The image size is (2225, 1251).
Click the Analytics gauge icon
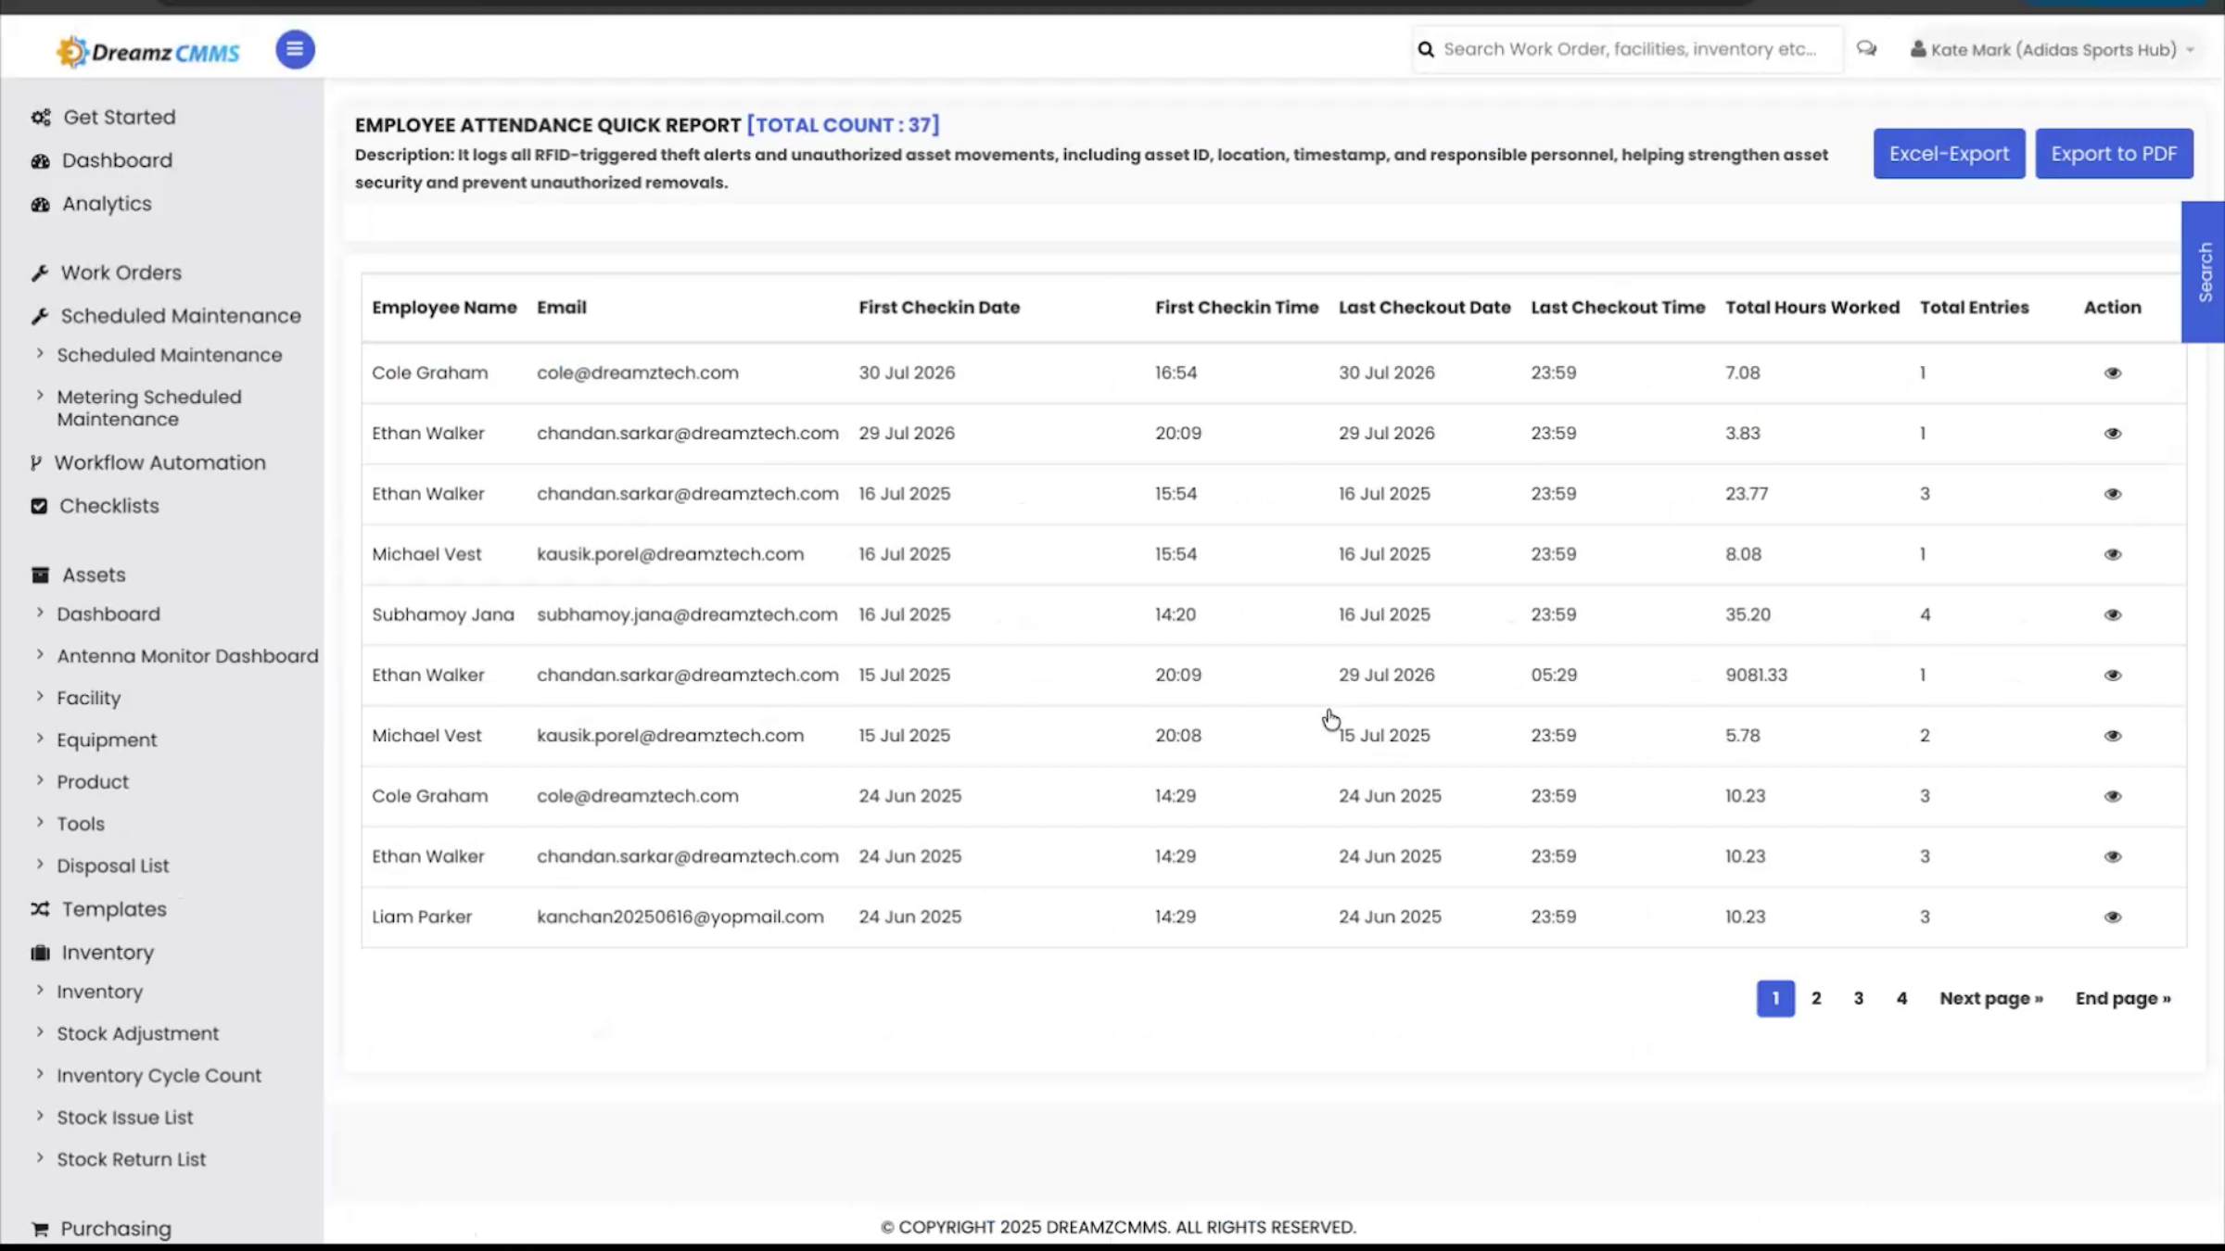(40, 205)
